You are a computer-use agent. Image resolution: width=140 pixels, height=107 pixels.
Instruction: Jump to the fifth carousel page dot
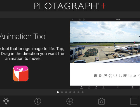[x=74, y=92]
